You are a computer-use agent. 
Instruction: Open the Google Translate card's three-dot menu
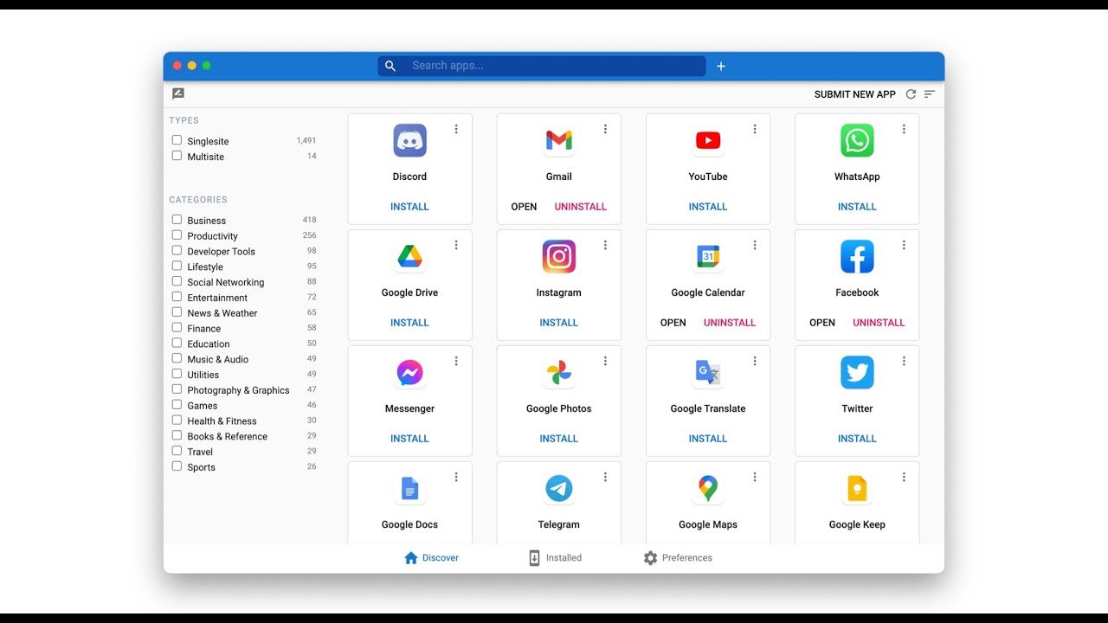coord(755,361)
